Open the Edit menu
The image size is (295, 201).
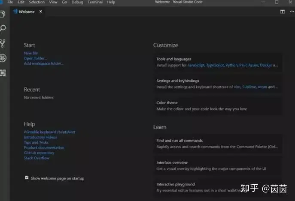coord(21,2)
